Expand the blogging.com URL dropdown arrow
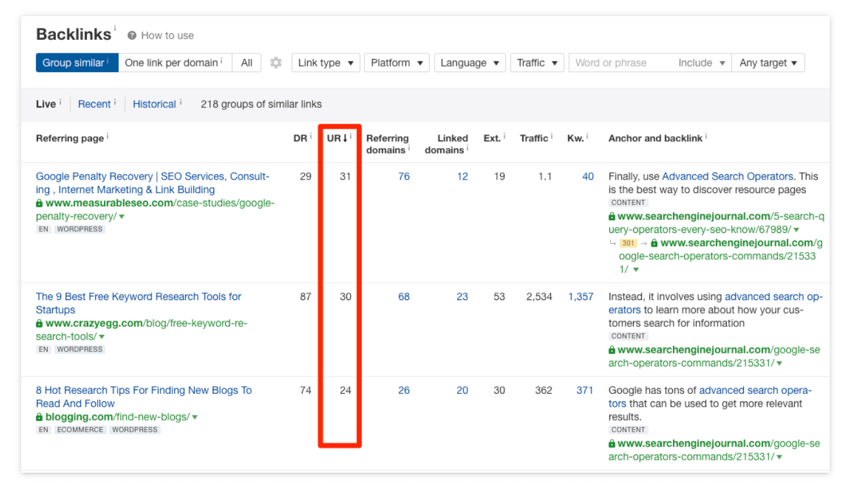Screen dimensions: 847x487 coord(195,417)
